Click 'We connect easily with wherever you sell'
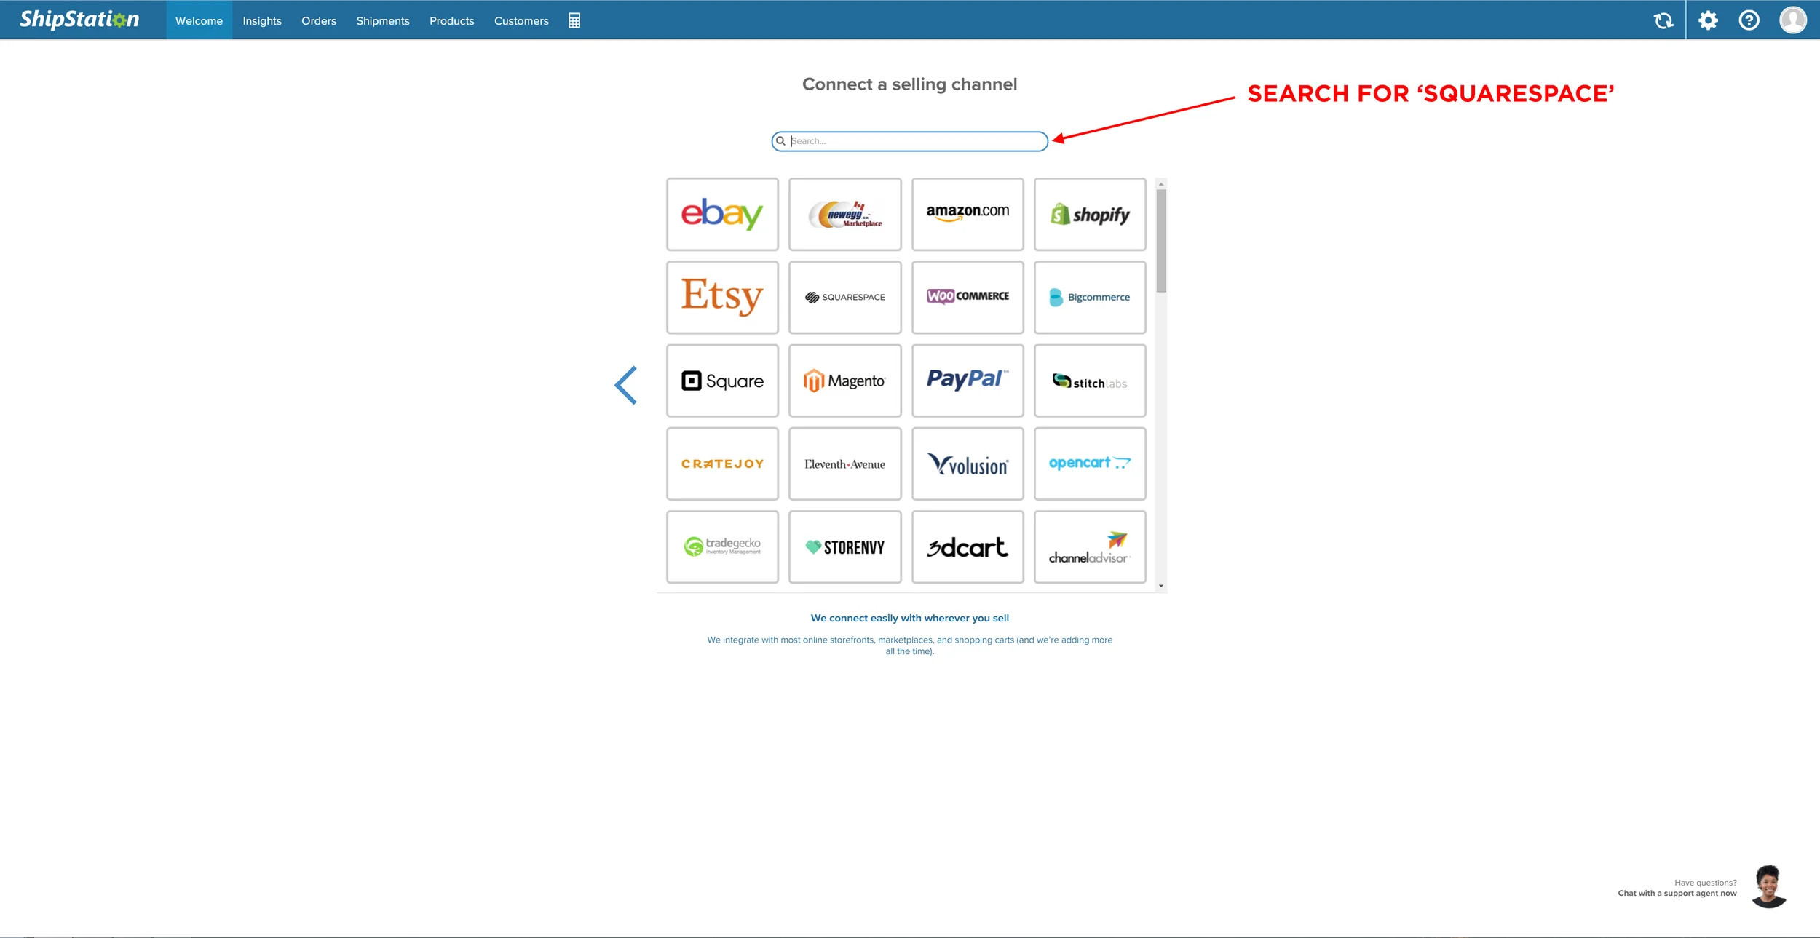The image size is (1820, 938). [909, 618]
